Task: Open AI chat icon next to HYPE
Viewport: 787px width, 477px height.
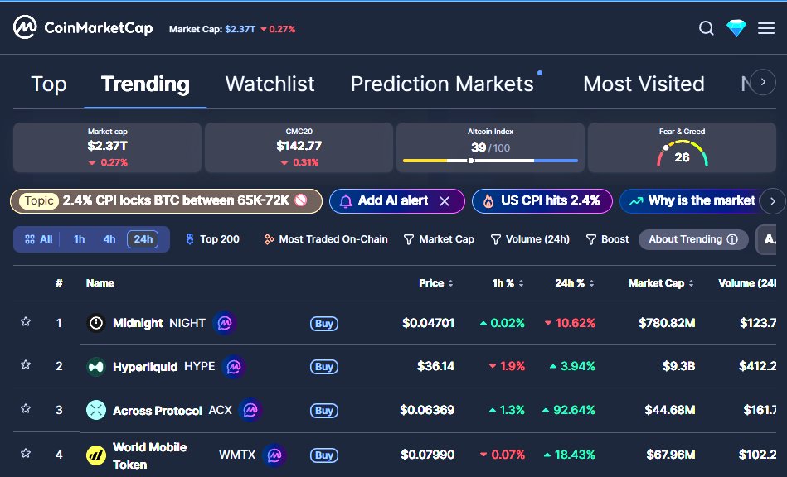Action: pyautogui.click(x=233, y=367)
